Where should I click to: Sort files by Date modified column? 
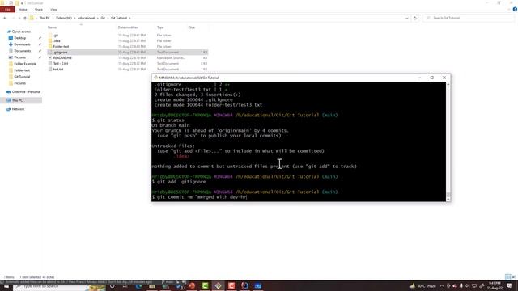click(128, 27)
